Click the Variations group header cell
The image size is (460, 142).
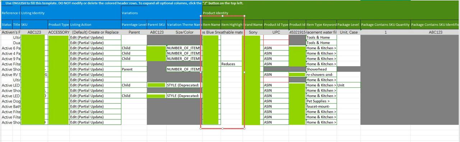[161, 13]
